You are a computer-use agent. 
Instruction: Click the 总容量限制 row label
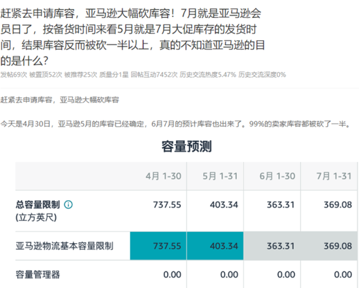point(38,205)
